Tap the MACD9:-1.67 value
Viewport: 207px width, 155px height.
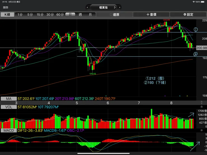pyautogui.click(x=55, y=130)
